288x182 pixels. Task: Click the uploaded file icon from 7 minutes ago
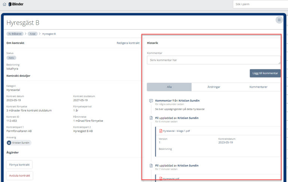point(151,166)
